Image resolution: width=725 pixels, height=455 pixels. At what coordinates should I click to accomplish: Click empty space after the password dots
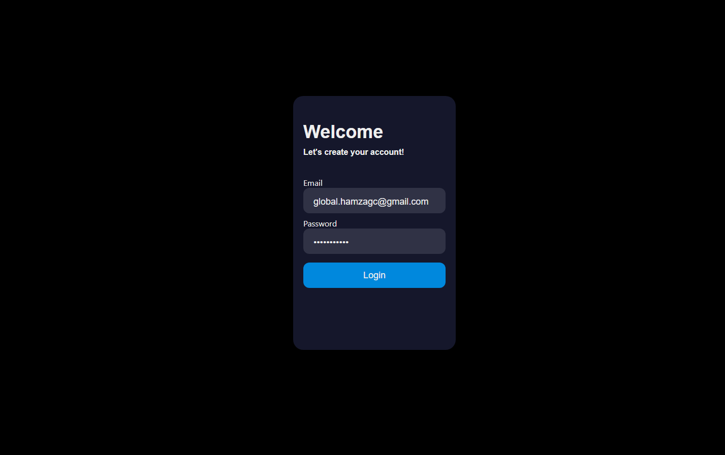click(x=396, y=242)
